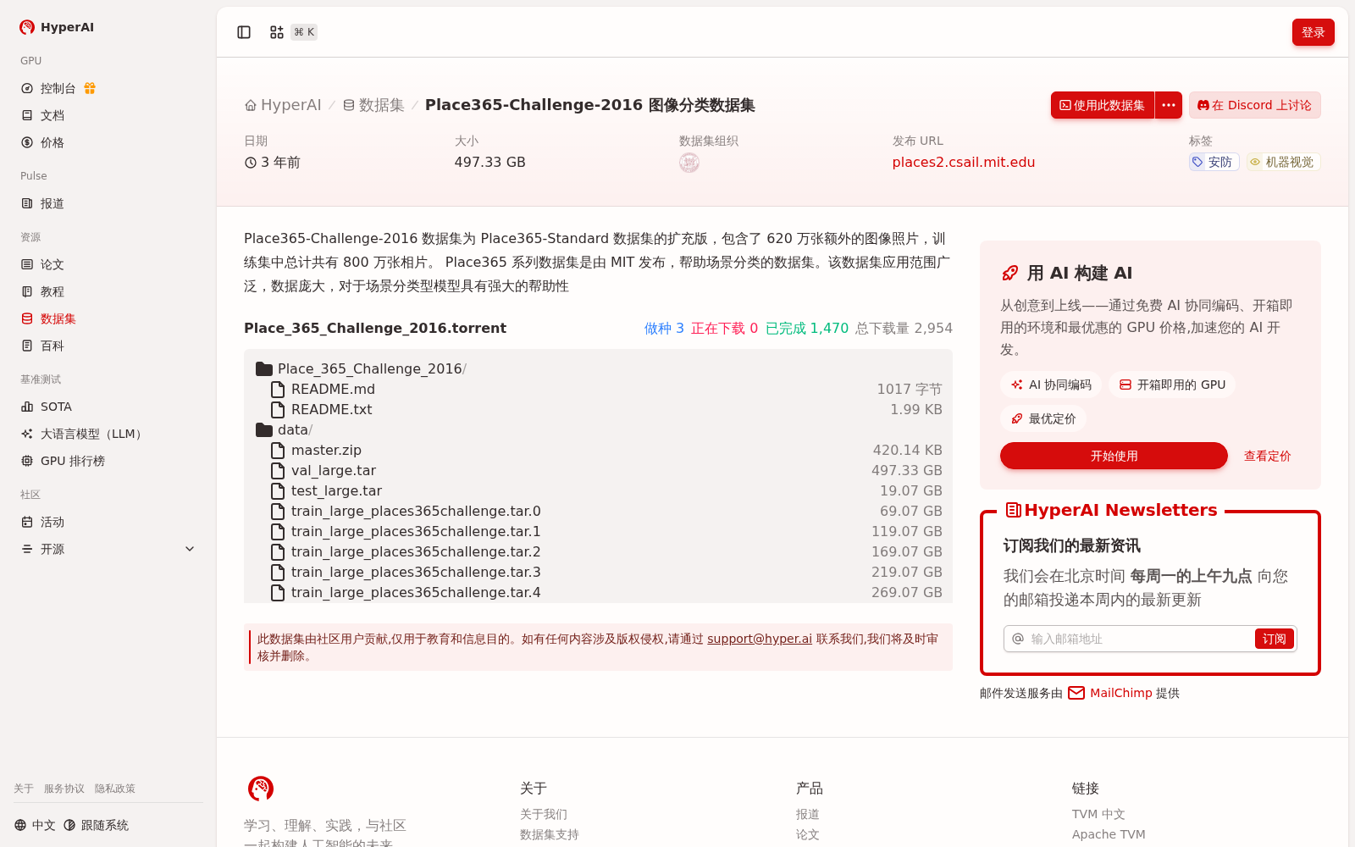Open TVM 中文 footer link
1355x847 pixels.
coord(1098,814)
